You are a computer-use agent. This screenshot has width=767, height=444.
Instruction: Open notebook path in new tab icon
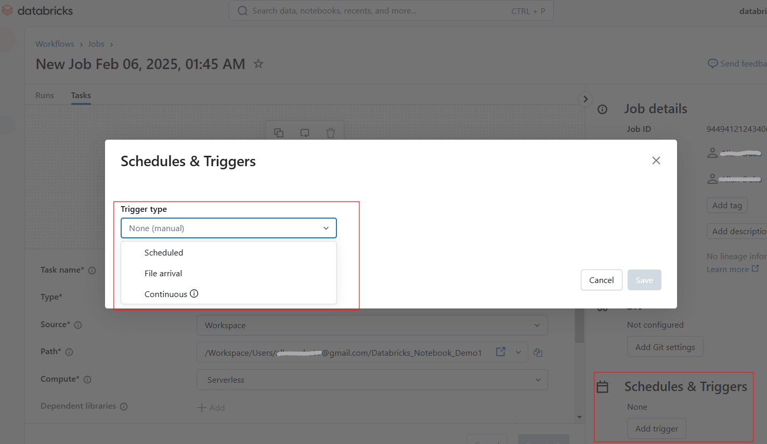[x=501, y=352]
